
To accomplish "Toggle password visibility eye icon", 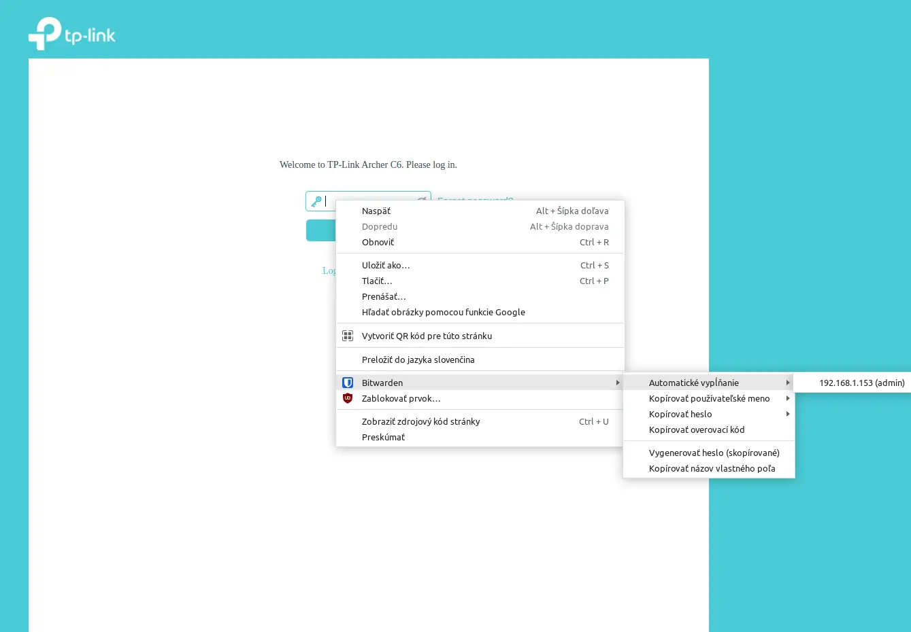I will coord(422,199).
